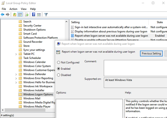Click the Filter funnel toolbar icon

point(46,14)
